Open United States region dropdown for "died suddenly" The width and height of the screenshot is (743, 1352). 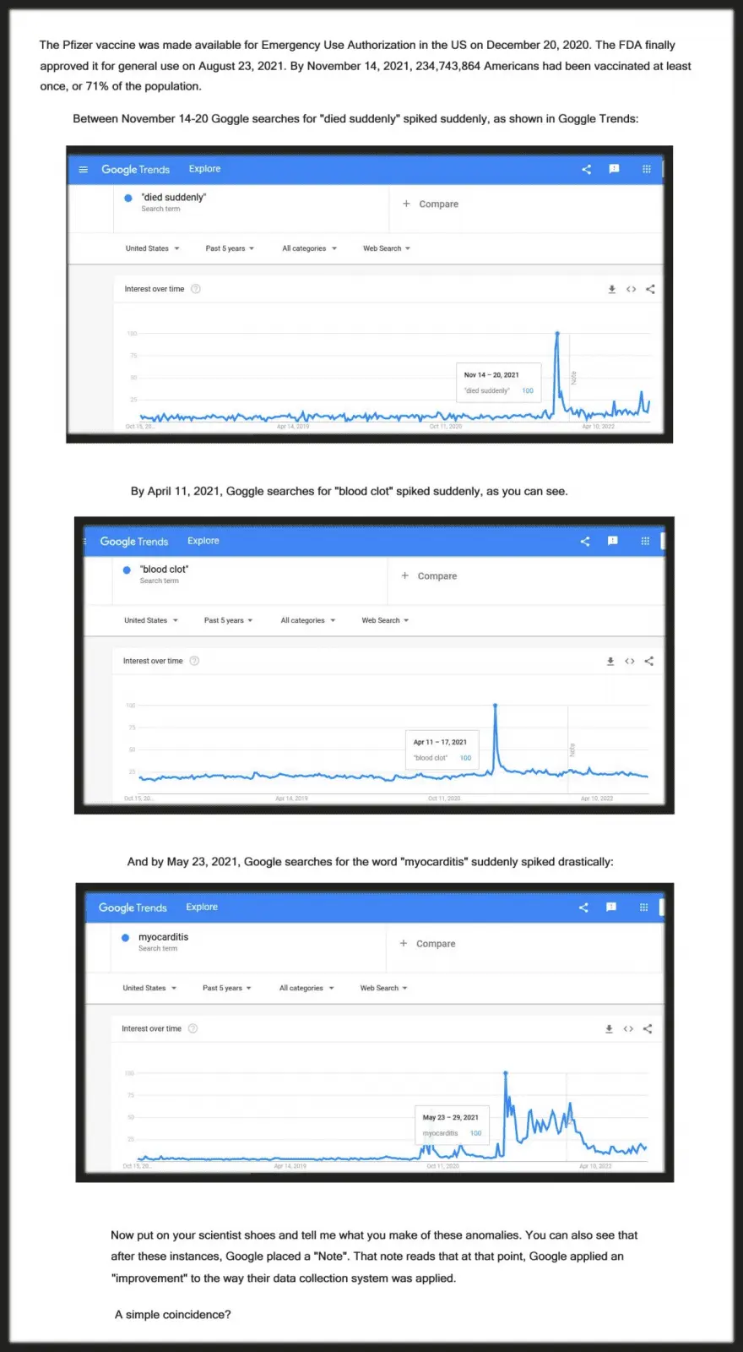click(153, 248)
